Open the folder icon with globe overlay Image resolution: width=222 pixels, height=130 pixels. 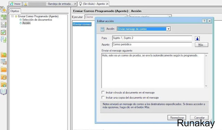(x=3, y=84)
